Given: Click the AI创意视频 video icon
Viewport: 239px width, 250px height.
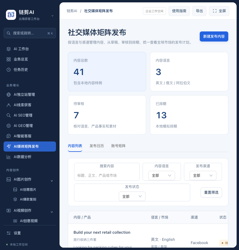Looking at the screenshot, I should coord(15,221).
